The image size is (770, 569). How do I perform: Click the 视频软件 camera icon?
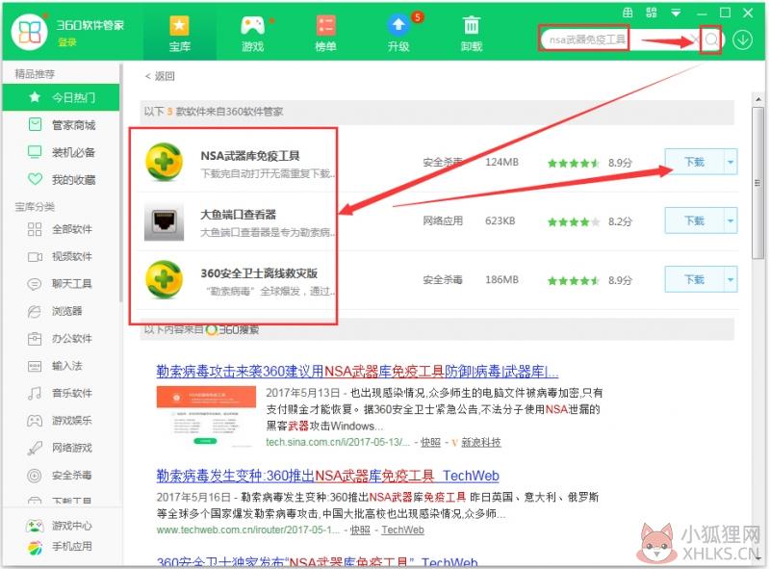tap(35, 256)
